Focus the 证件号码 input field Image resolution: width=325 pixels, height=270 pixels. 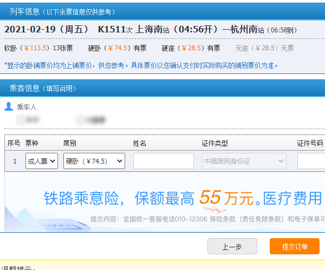click(x=311, y=161)
